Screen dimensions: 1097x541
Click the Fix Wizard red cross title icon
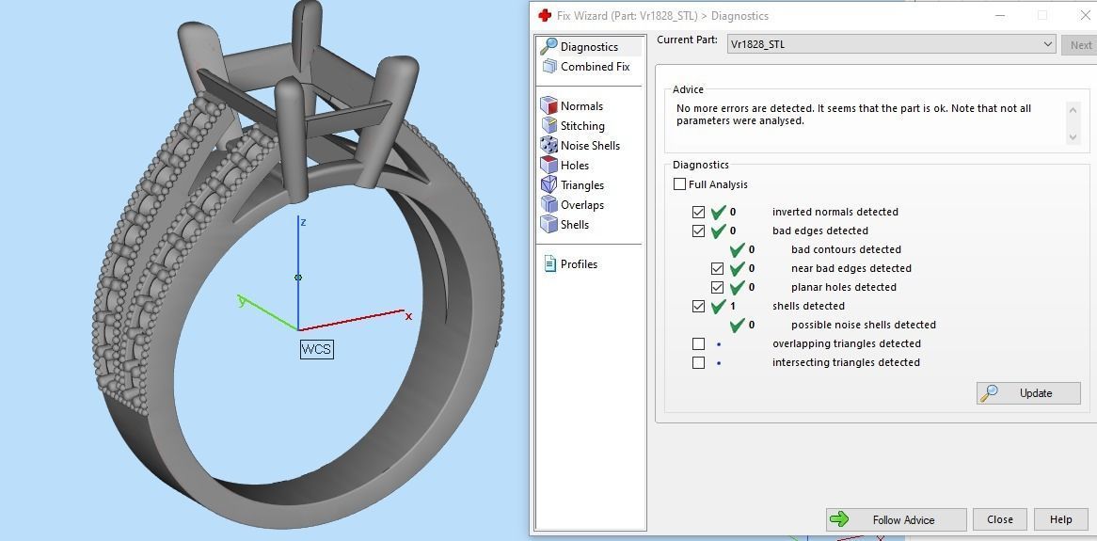pyautogui.click(x=545, y=15)
